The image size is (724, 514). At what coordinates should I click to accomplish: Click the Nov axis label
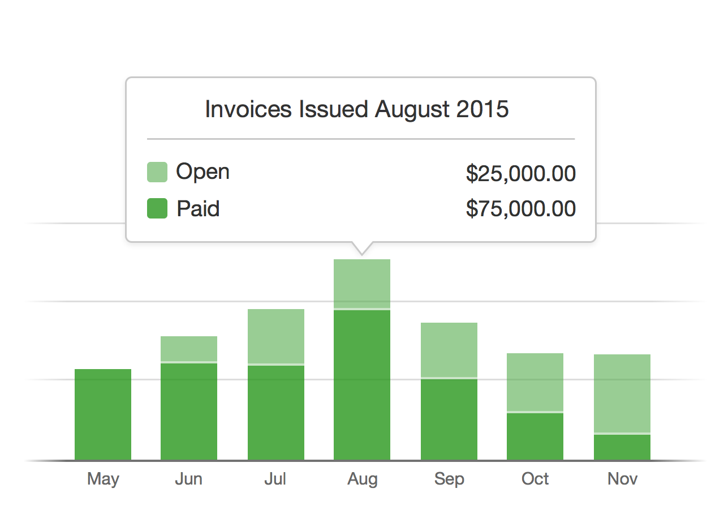point(622,479)
